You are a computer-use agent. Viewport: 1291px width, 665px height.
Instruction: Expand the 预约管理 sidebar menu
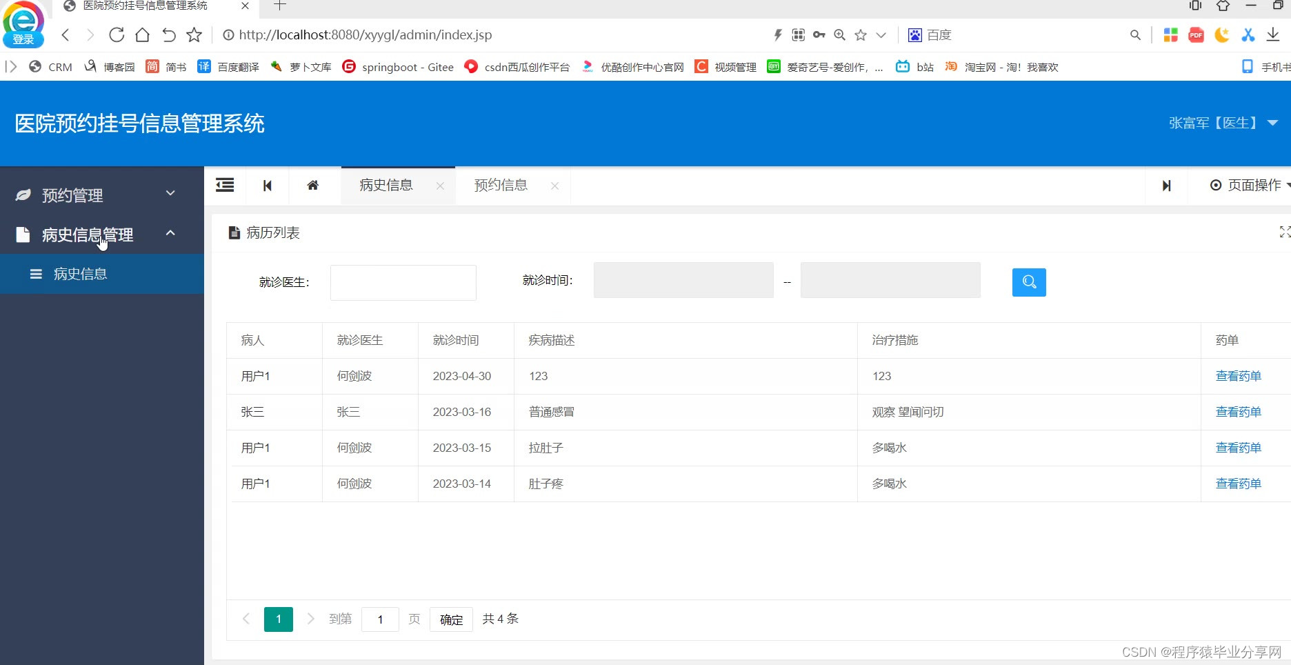(x=102, y=195)
